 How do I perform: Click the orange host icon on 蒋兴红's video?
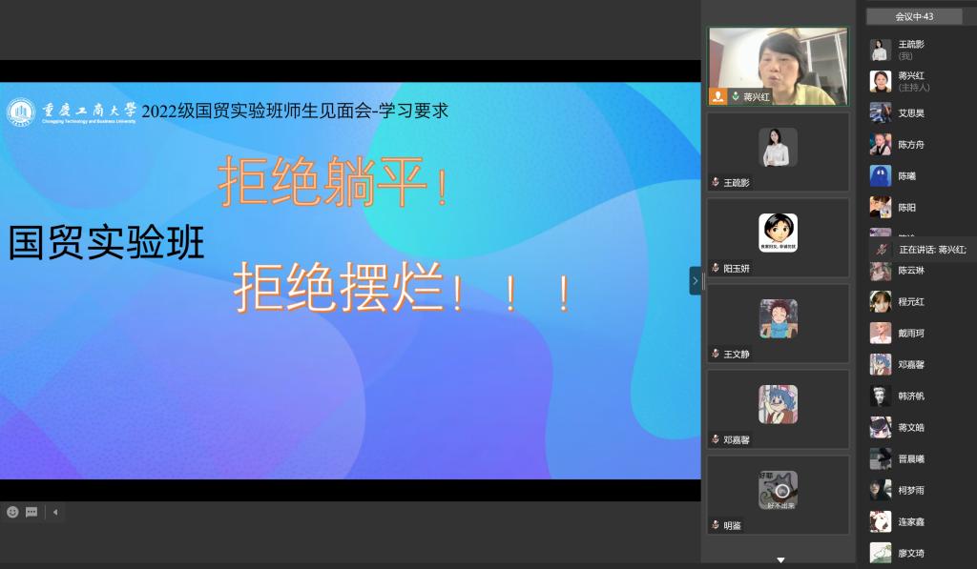tap(717, 96)
